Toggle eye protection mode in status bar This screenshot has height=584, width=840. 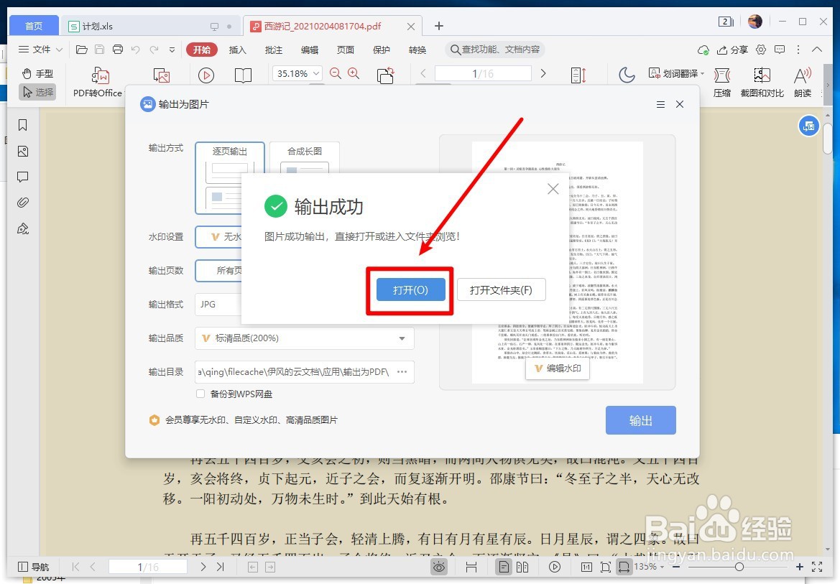pos(439,567)
